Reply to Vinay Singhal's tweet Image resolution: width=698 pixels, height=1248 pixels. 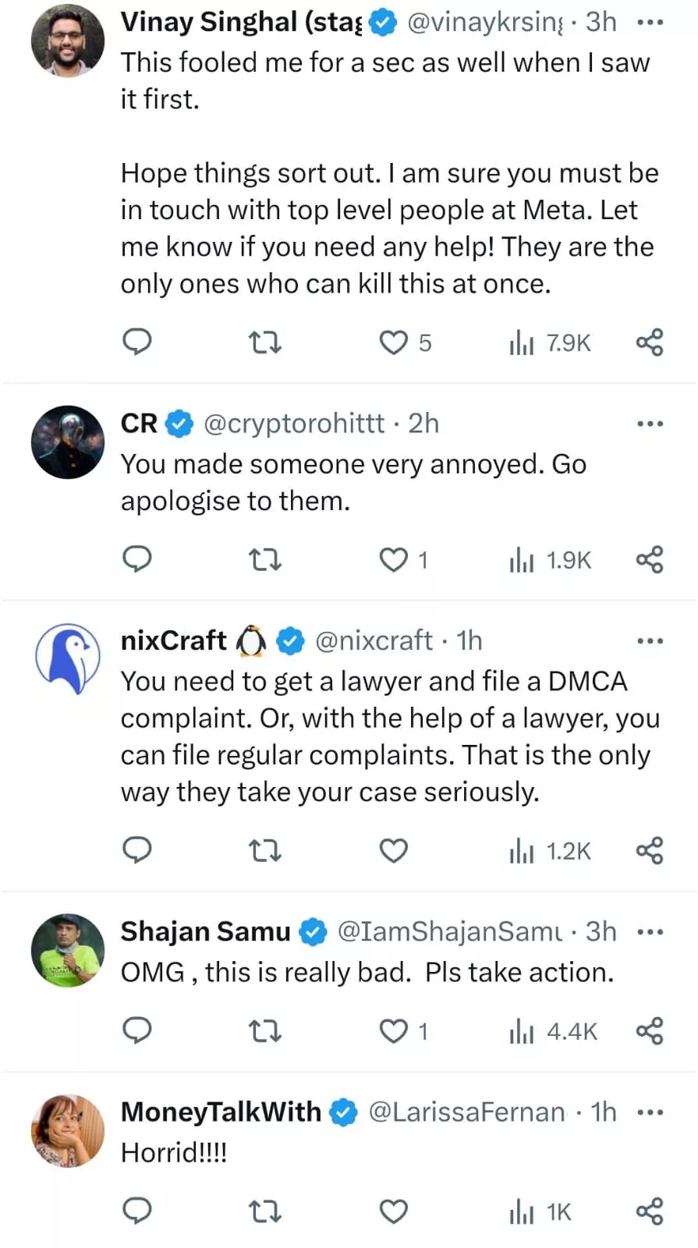click(x=137, y=342)
